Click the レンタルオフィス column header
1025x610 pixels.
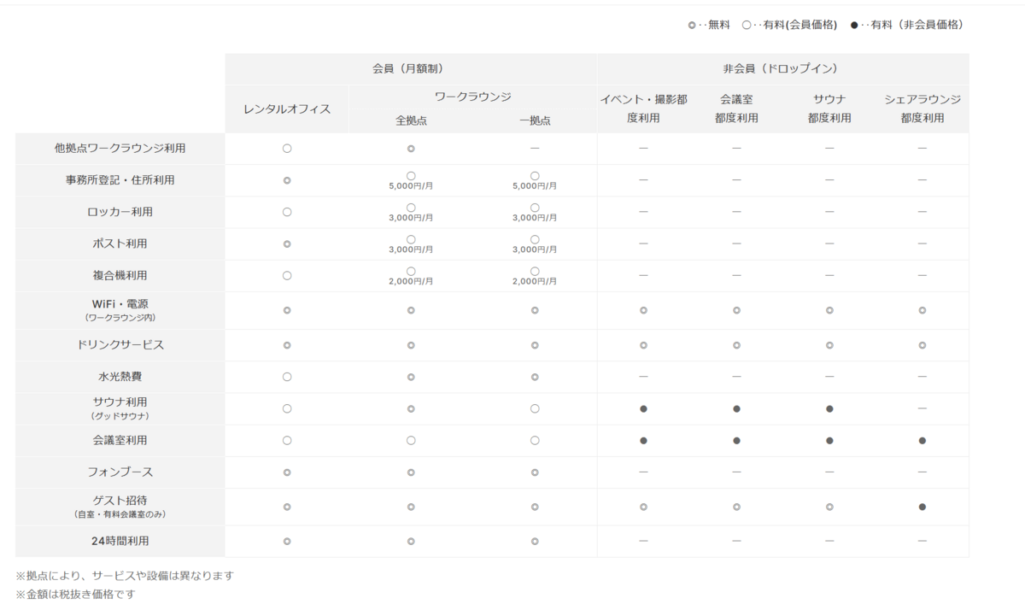287,109
